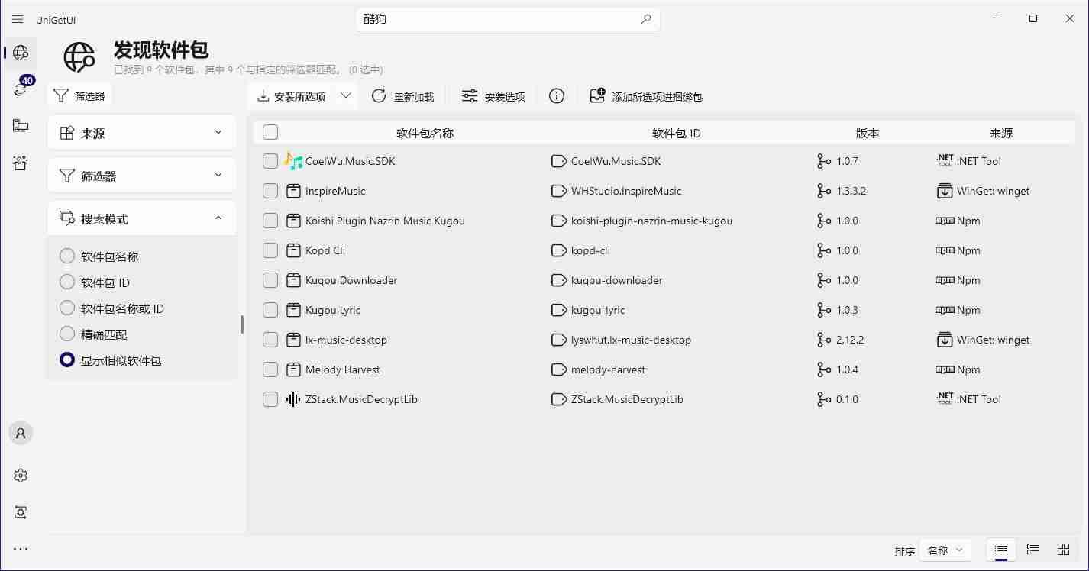
Task: Click 安装所选项 install button
Action: click(x=292, y=96)
